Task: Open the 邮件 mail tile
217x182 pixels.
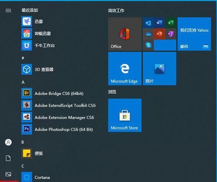Action: [x=194, y=34]
